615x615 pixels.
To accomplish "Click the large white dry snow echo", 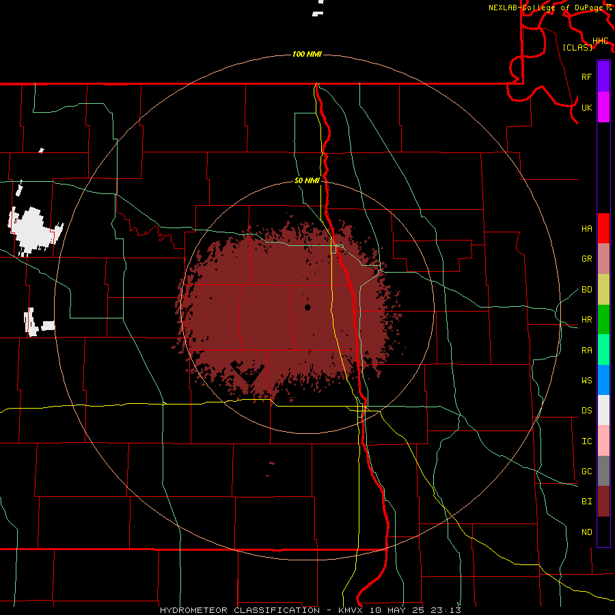I will [33, 231].
